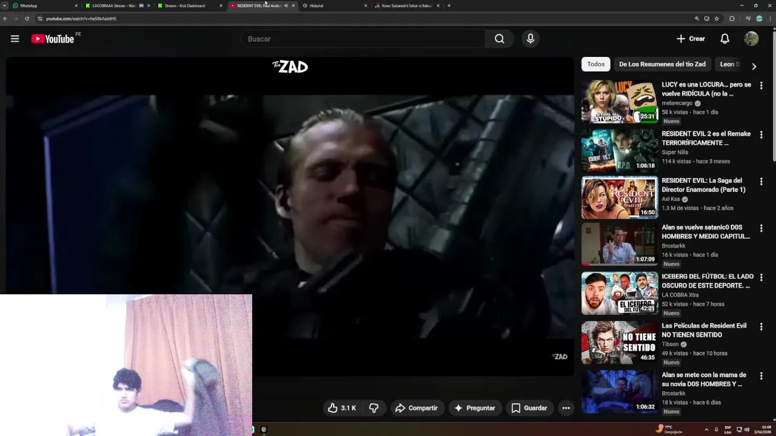Save the video with Guardar

point(529,408)
